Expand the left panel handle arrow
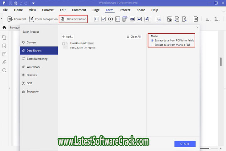 click(x=10, y=88)
